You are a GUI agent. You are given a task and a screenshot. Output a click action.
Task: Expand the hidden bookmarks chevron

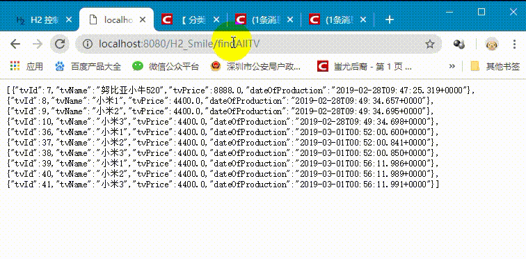452,66
